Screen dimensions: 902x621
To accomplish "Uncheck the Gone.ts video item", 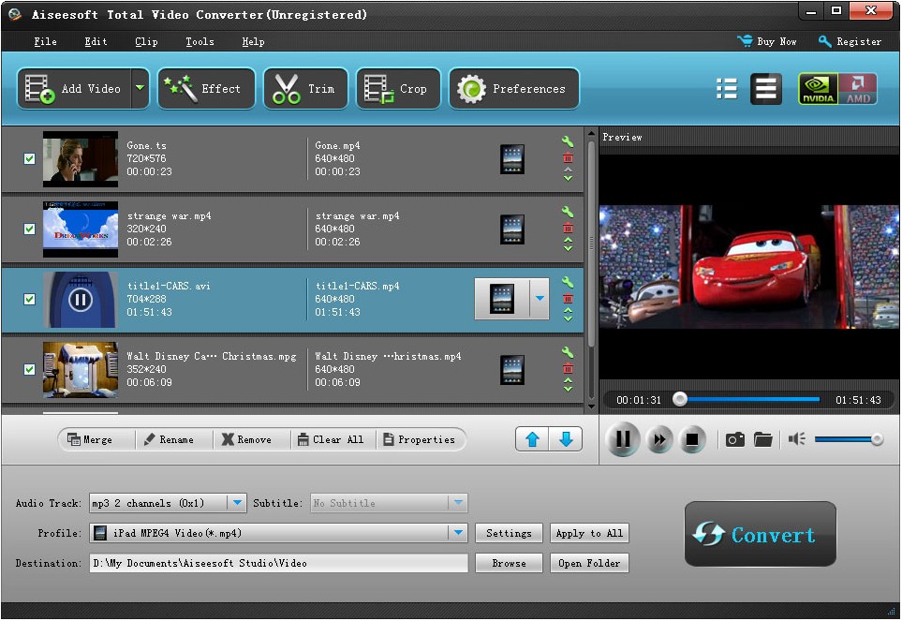I will coord(27,159).
